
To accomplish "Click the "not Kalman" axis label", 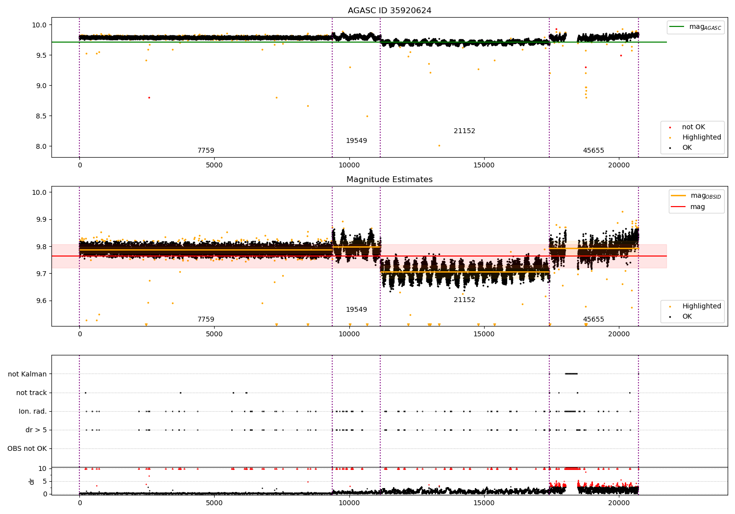I will [27, 374].
